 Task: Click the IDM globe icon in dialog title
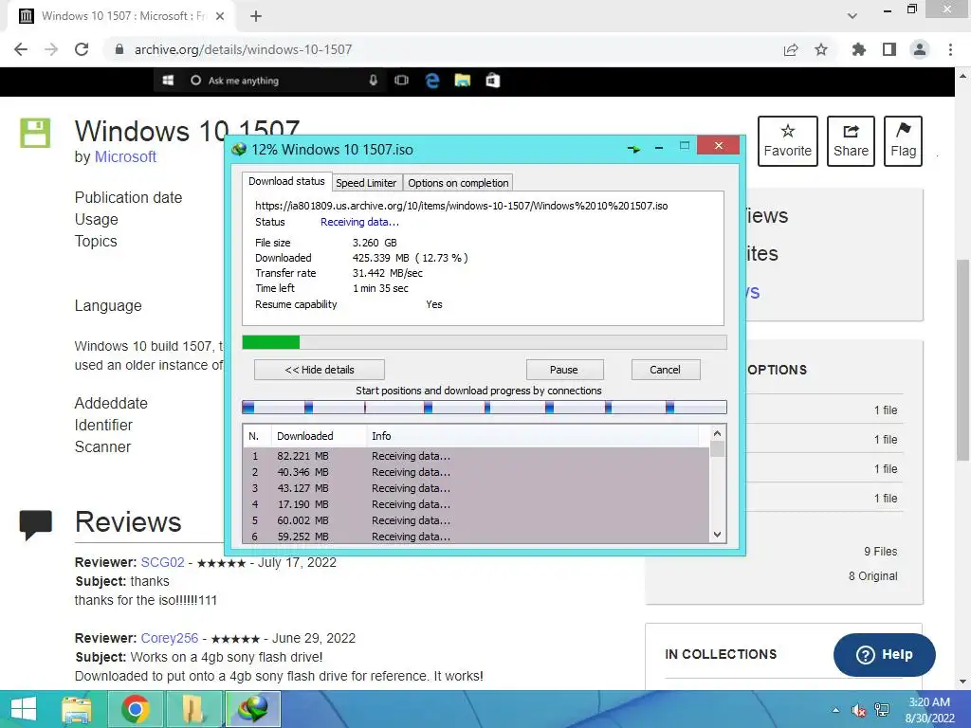(239, 149)
